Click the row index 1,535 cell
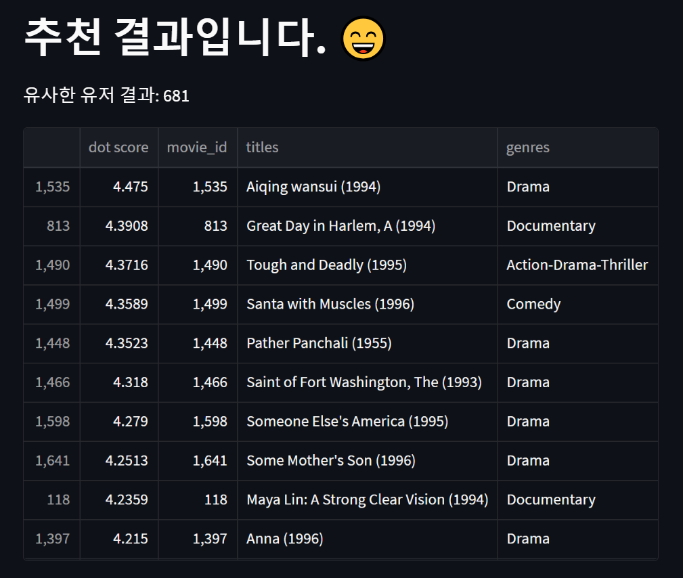 52,187
